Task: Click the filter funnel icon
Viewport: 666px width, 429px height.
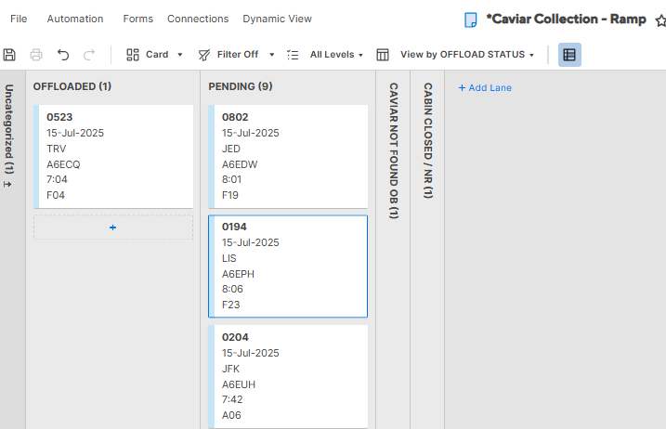Action: click(204, 55)
